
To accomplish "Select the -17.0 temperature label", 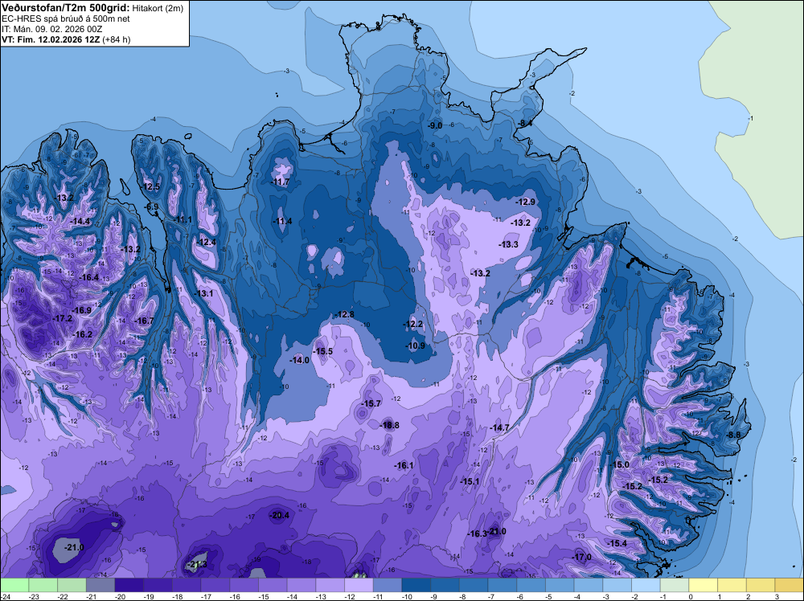I will click(582, 558).
